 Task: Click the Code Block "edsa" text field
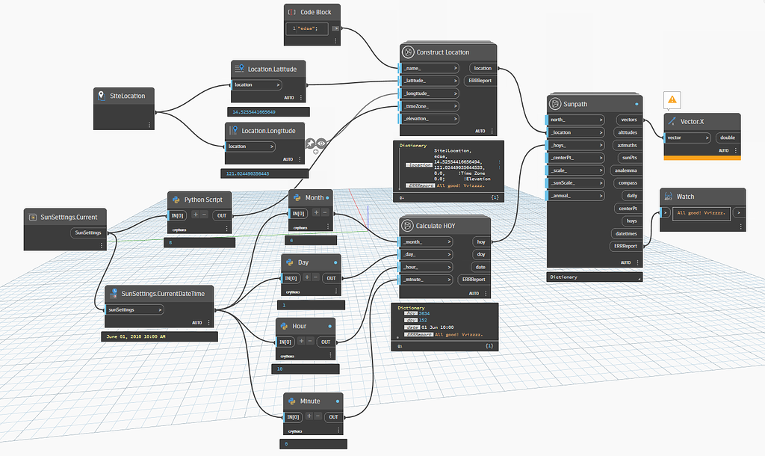[307, 28]
